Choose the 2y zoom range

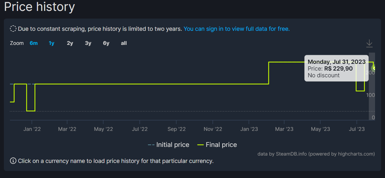point(70,43)
